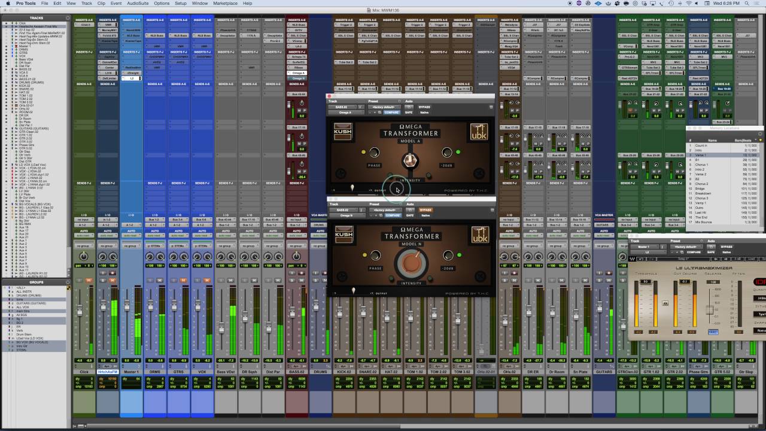The height and width of the screenshot is (431, 766).
Task: Click the L2 insert on Master 1 track
Action: click(131, 78)
